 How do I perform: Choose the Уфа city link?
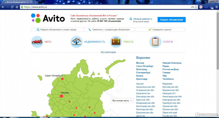(164, 76)
